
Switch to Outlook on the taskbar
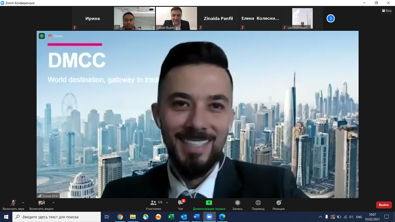click(184, 217)
